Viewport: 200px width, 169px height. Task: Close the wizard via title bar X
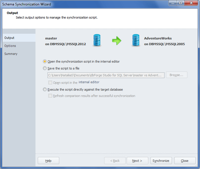(191, 3)
